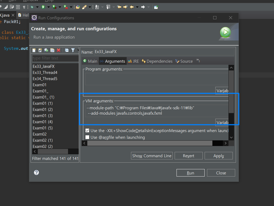Switch to the Main tab

(x=90, y=61)
